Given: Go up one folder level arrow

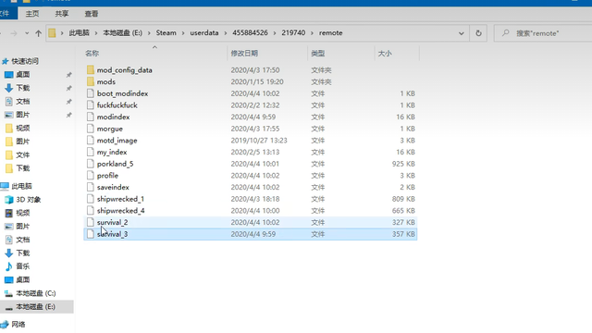Looking at the screenshot, I should coord(38,33).
